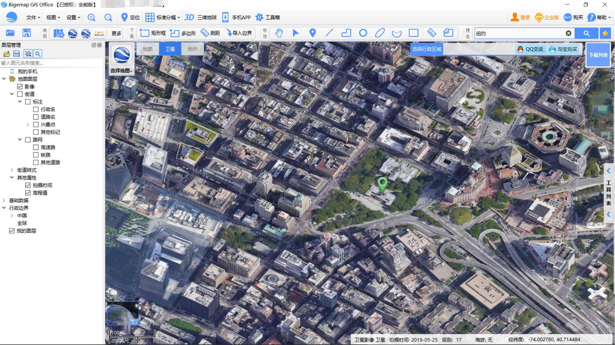Select the hand pan tool
This screenshot has height=345, width=615.
click(279, 33)
